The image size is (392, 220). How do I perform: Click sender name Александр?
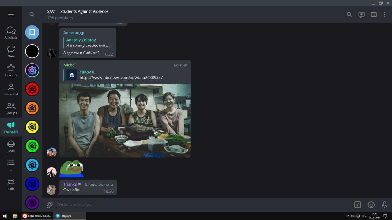click(74, 33)
